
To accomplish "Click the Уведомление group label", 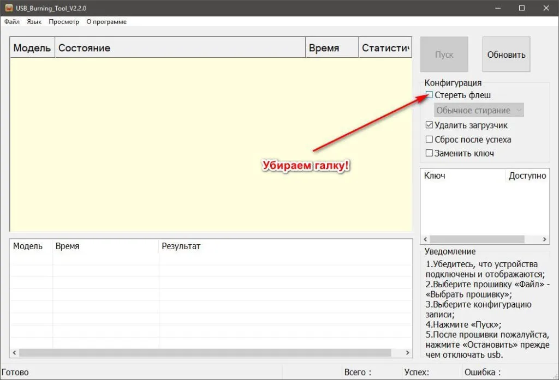I will [x=450, y=251].
